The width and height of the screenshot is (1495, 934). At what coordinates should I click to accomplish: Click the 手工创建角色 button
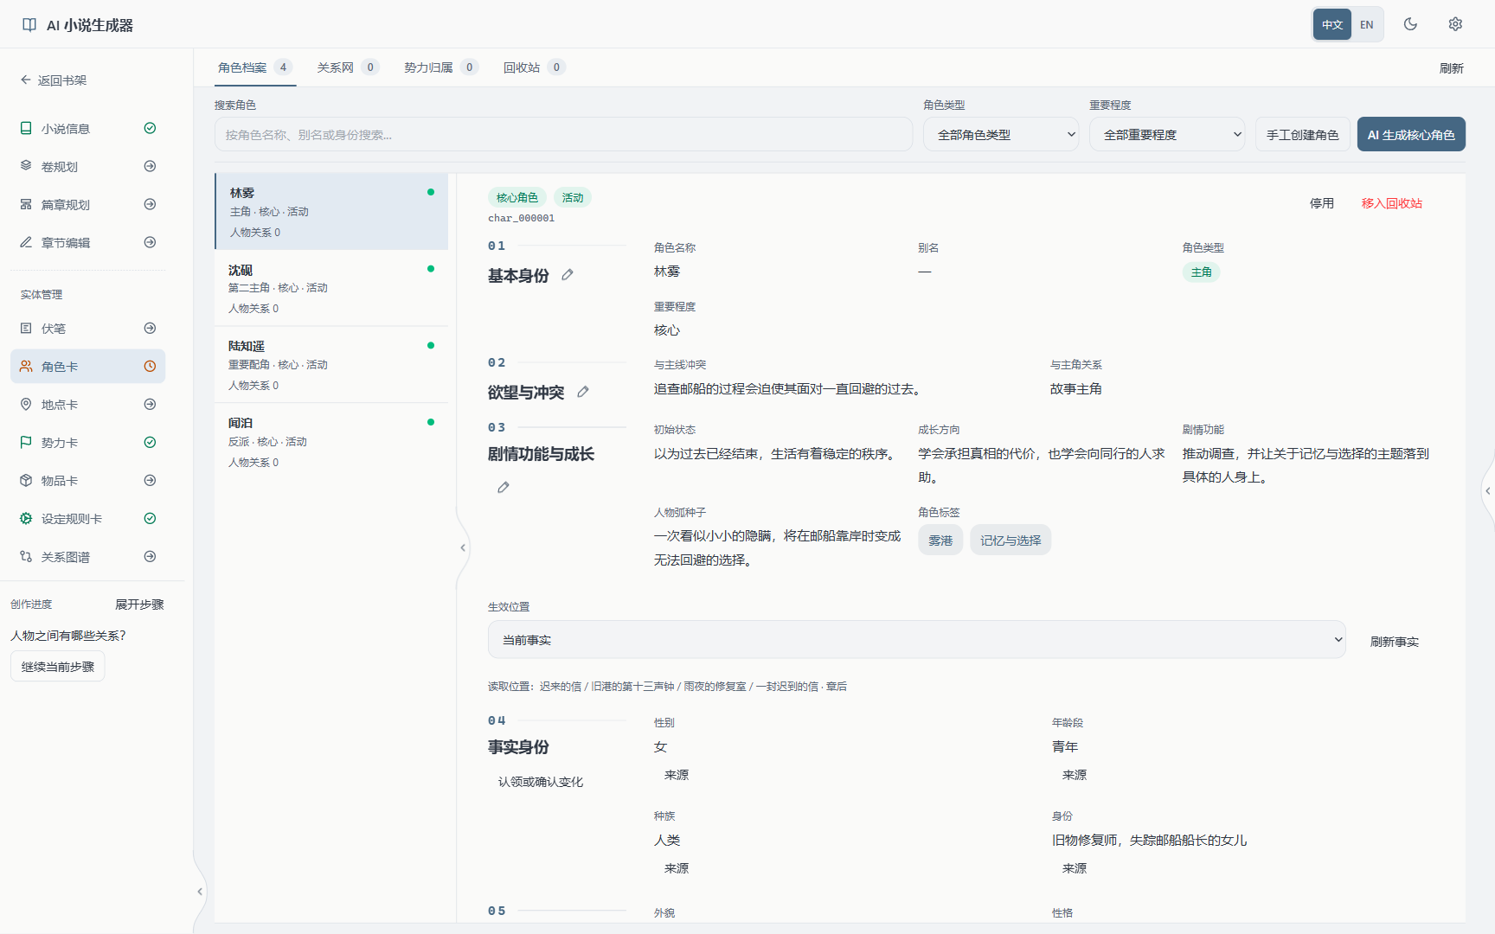(1302, 135)
